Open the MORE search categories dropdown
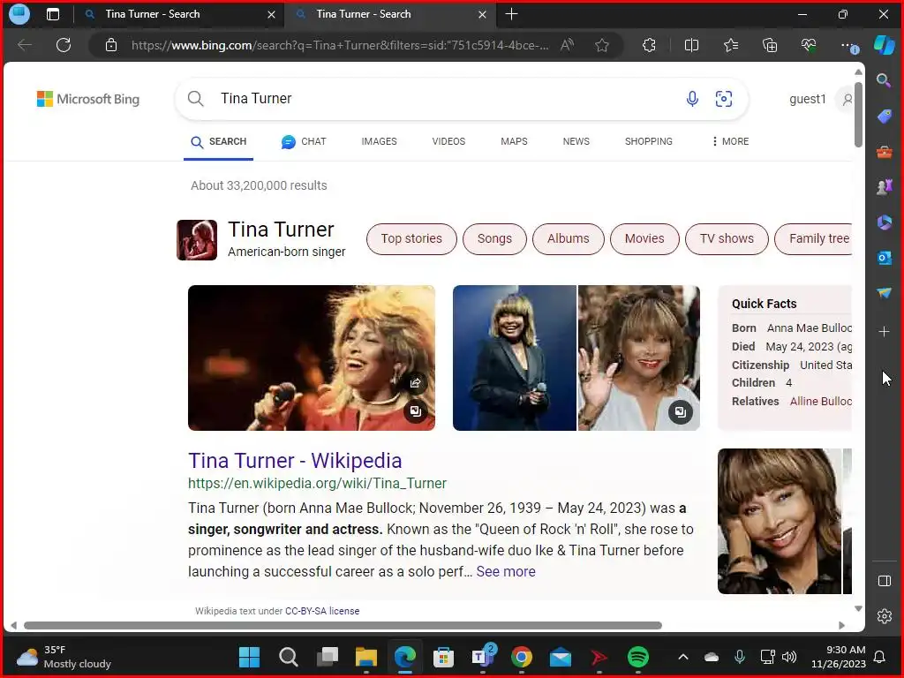The height and width of the screenshot is (678, 904). [x=730, y=141]
